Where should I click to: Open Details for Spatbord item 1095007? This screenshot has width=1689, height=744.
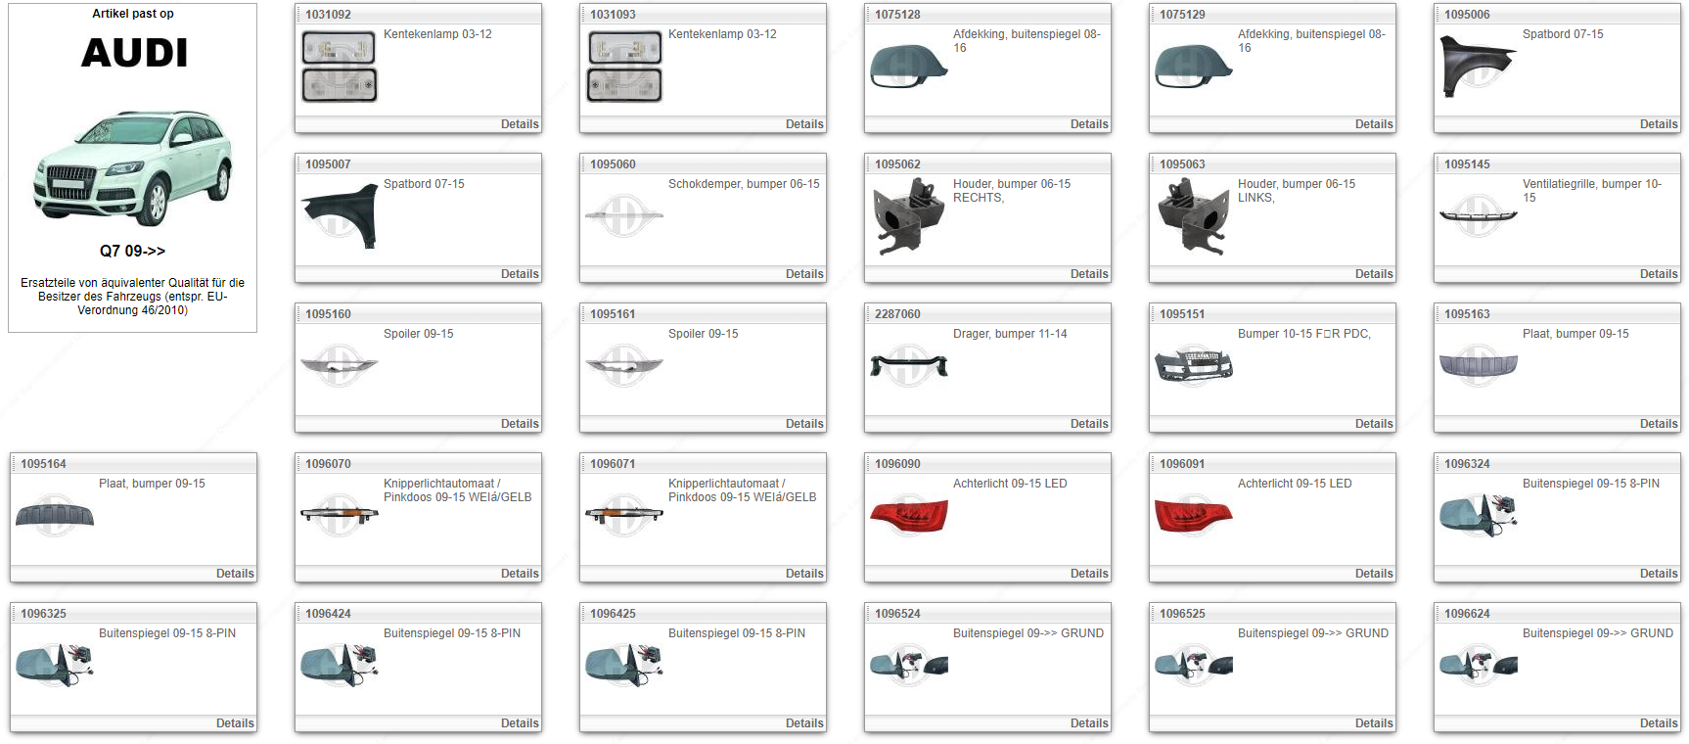pyautogui.click(x=519, y=274)
